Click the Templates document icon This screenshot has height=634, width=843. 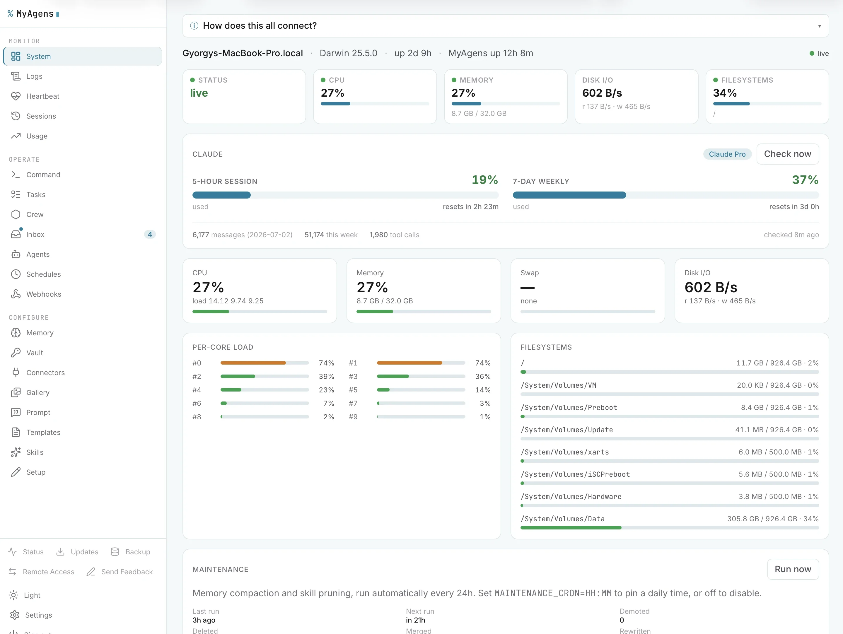pos(16,432)
